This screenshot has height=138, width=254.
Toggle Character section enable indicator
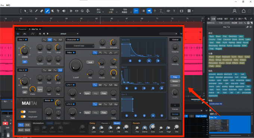coord(78,40)
